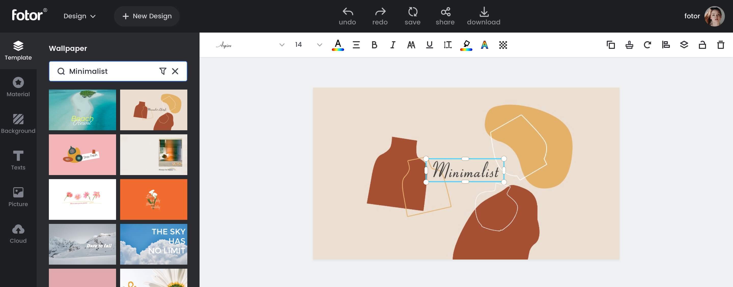This screenshot has height=287, width=733.
Task: Select the orange flower template
Action: 154,199
